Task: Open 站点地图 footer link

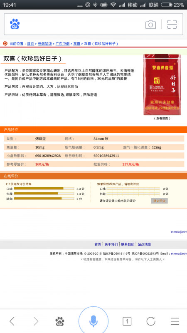Action: coord(144,244)
